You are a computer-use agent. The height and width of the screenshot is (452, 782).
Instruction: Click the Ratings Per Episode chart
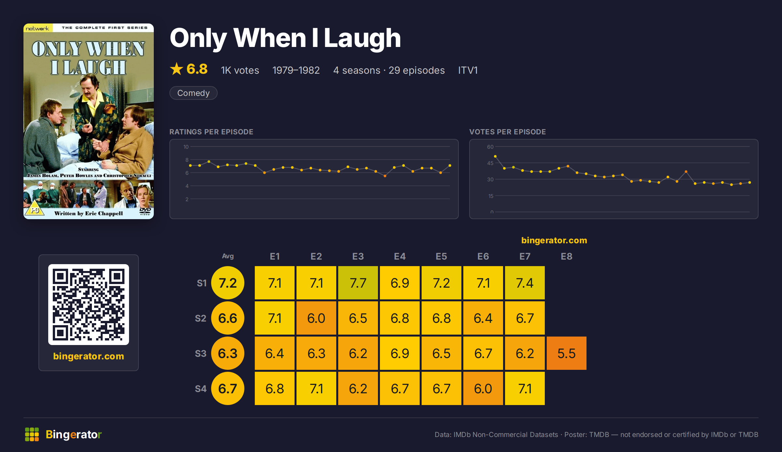click(314, 179)
